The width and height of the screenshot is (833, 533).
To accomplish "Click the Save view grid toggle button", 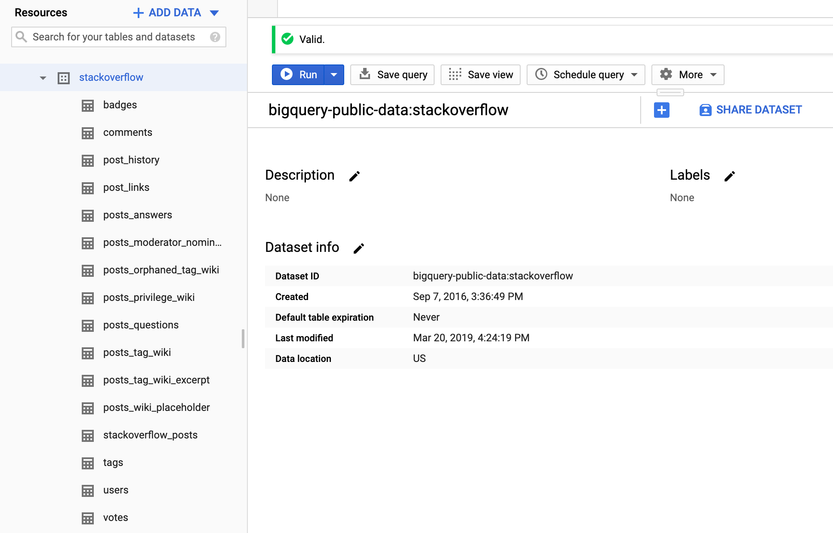I will pos(455,74).
